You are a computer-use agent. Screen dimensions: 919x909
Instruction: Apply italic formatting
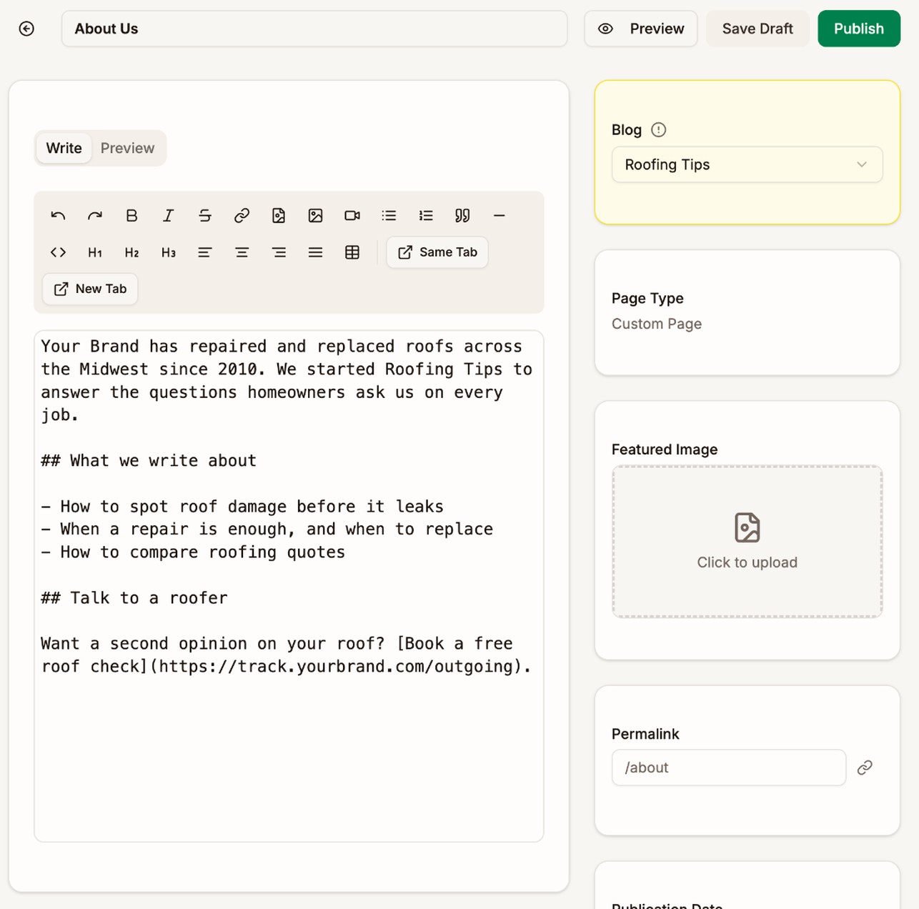coord(169,216)
